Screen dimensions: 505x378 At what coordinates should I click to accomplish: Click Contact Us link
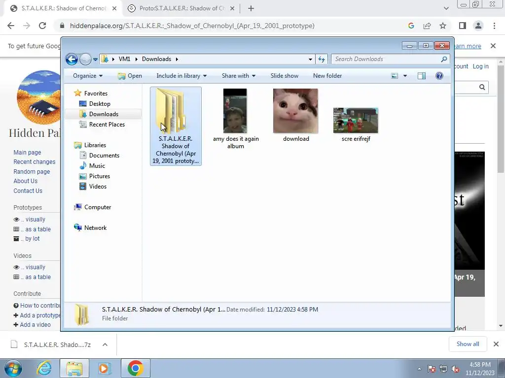[28, 191]
